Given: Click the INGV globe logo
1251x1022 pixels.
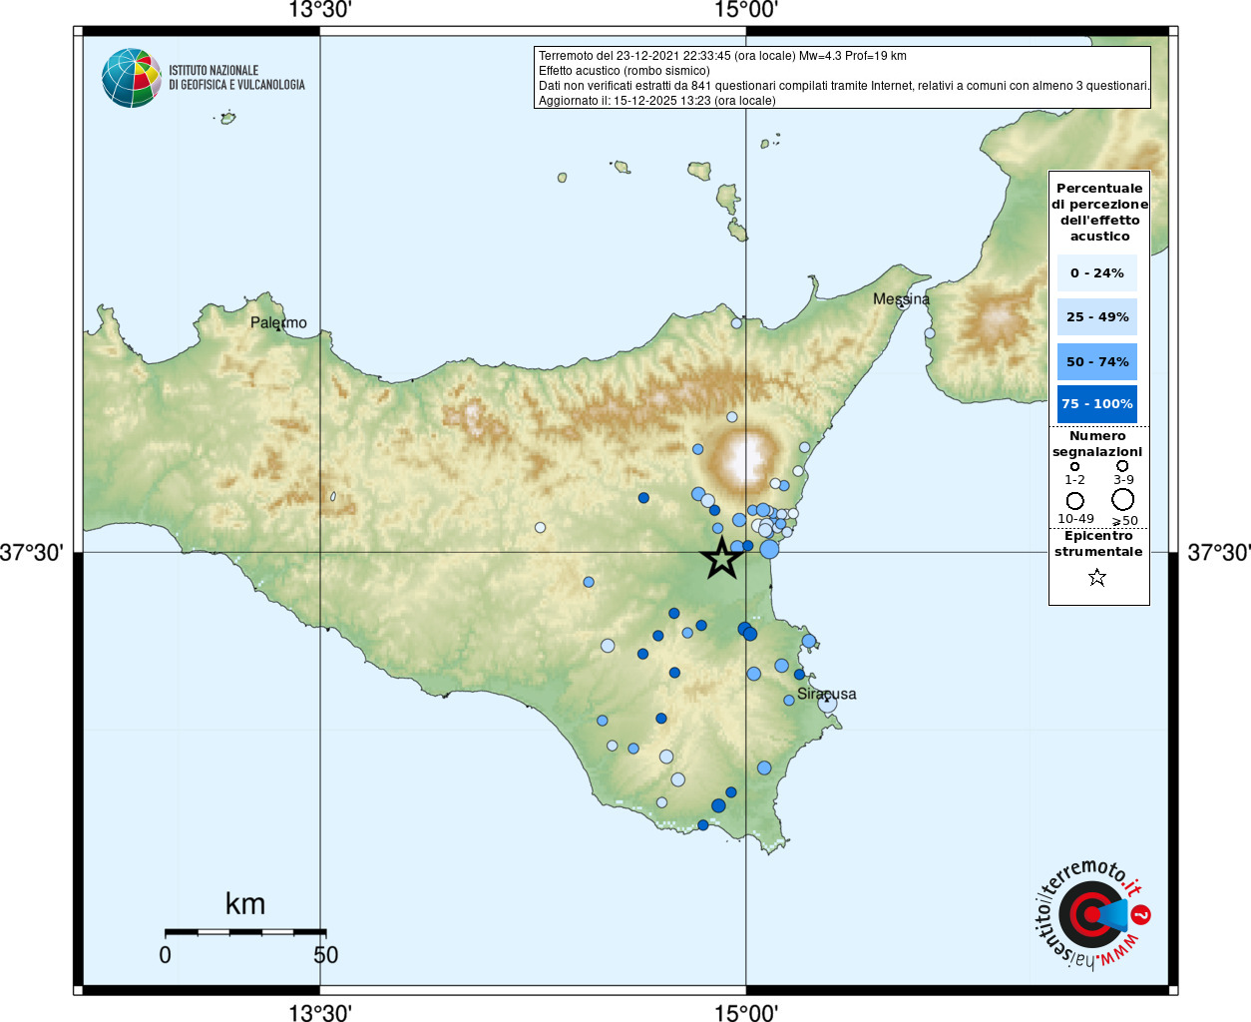Looking at the screenshot, I should point(132,78).
